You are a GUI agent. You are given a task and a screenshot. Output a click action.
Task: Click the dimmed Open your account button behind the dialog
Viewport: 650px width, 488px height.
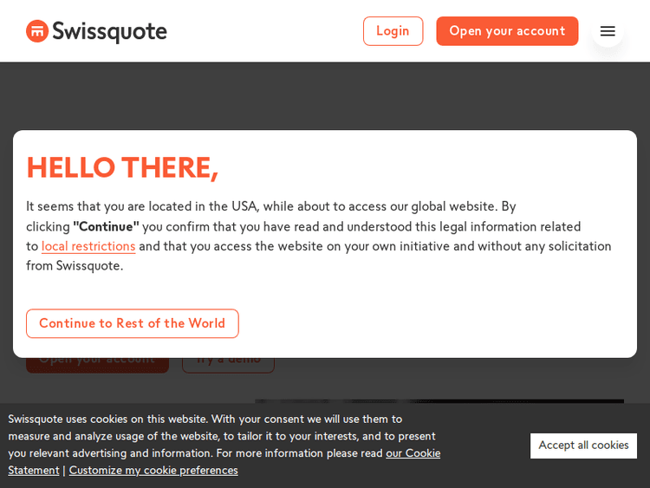[97, 364]
